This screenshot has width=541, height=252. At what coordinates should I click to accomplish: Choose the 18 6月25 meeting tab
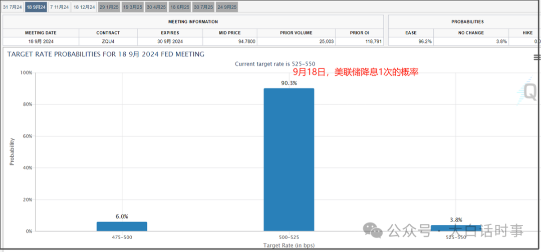(180, 7)
